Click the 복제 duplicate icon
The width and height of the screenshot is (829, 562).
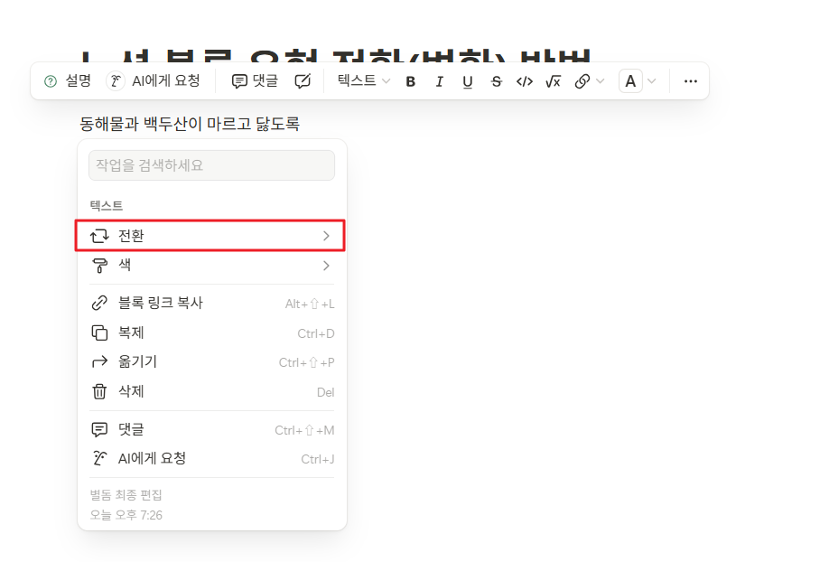coord(99,333)
